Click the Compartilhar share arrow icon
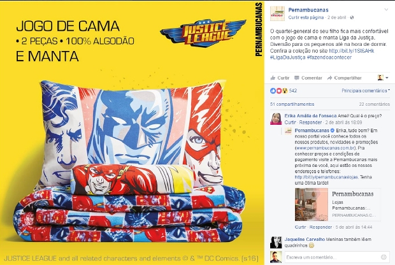The height and width of the screenshot is (265, 395). (329, 78)
